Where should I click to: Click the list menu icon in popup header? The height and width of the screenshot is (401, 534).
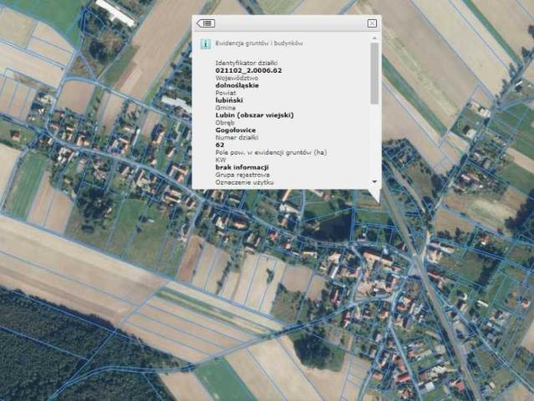pyautogui.click(x=206, y=23)
